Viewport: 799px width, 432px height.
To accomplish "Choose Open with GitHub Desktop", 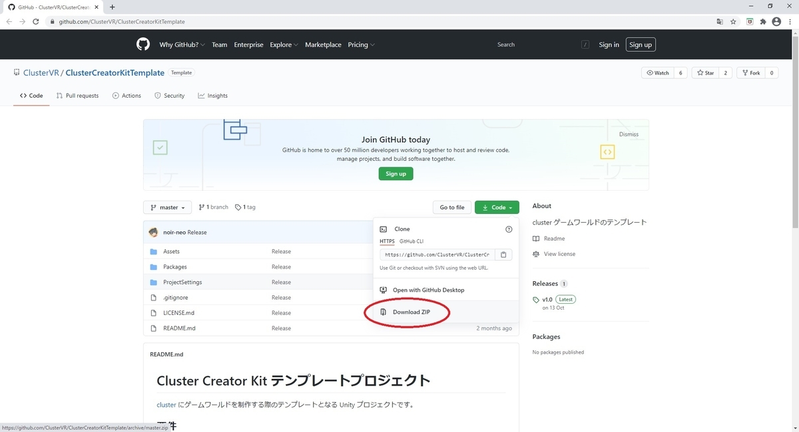I will click(429, 290).
